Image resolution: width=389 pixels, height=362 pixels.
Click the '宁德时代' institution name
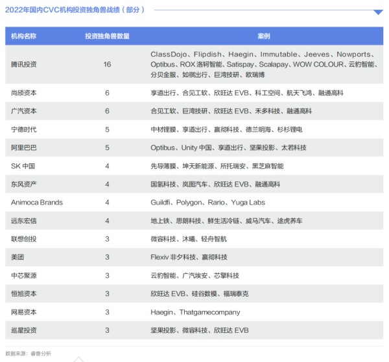24,130
